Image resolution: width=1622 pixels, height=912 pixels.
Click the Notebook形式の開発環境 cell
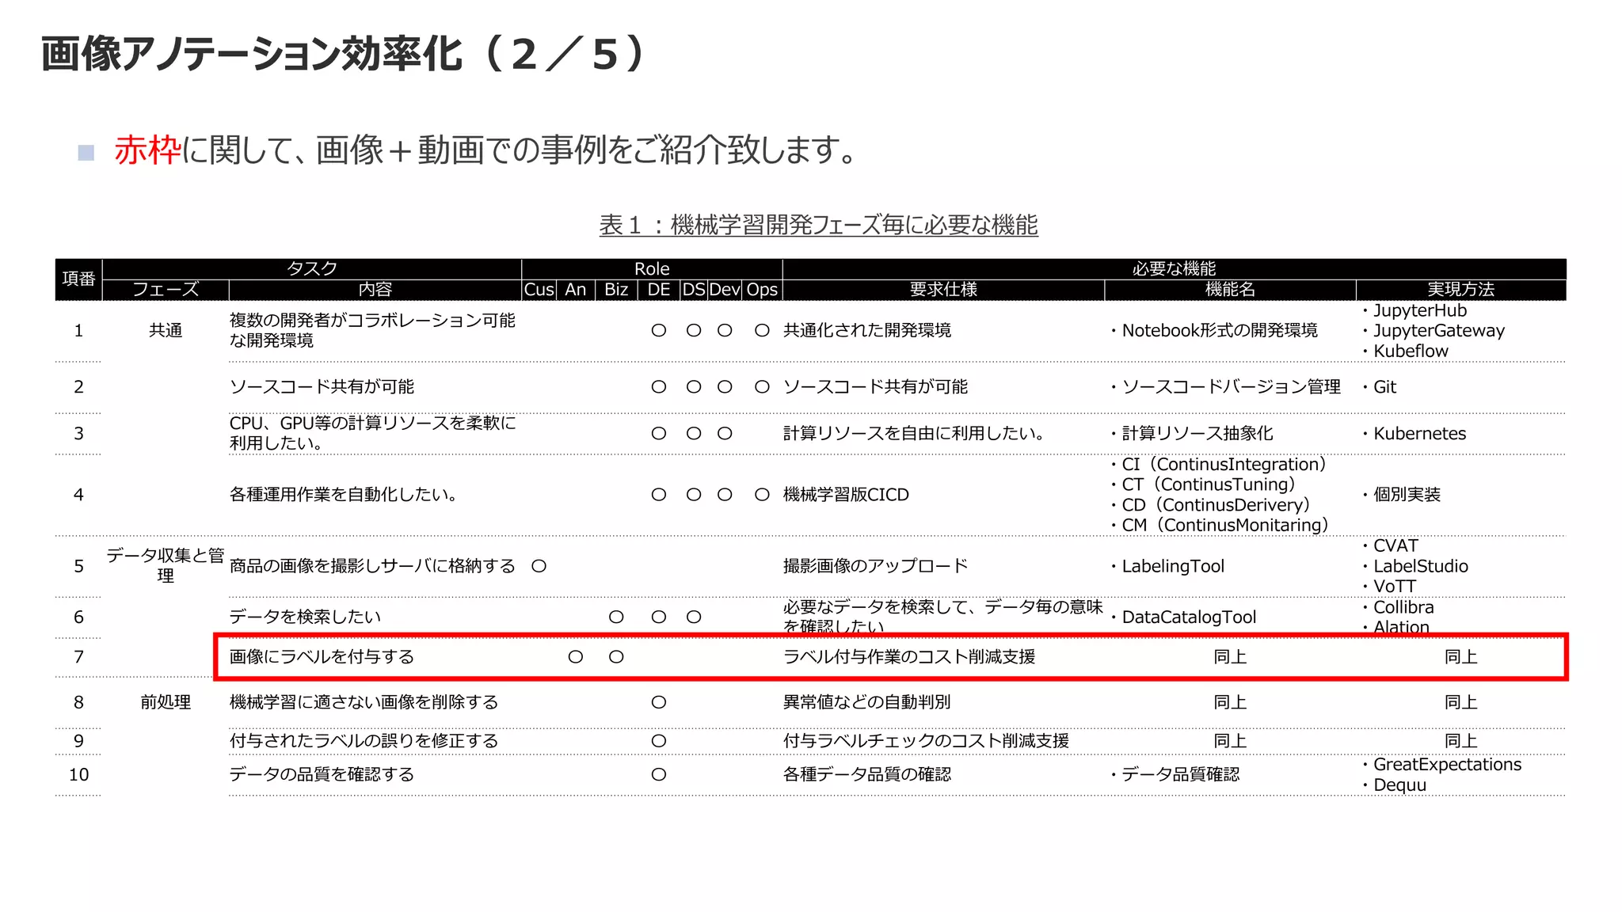click(1214, 330)
